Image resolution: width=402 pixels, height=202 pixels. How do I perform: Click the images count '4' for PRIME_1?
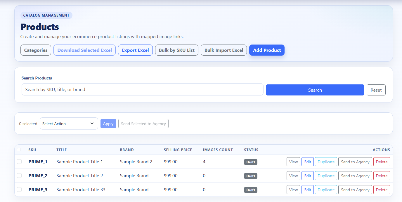pos(204,162)
